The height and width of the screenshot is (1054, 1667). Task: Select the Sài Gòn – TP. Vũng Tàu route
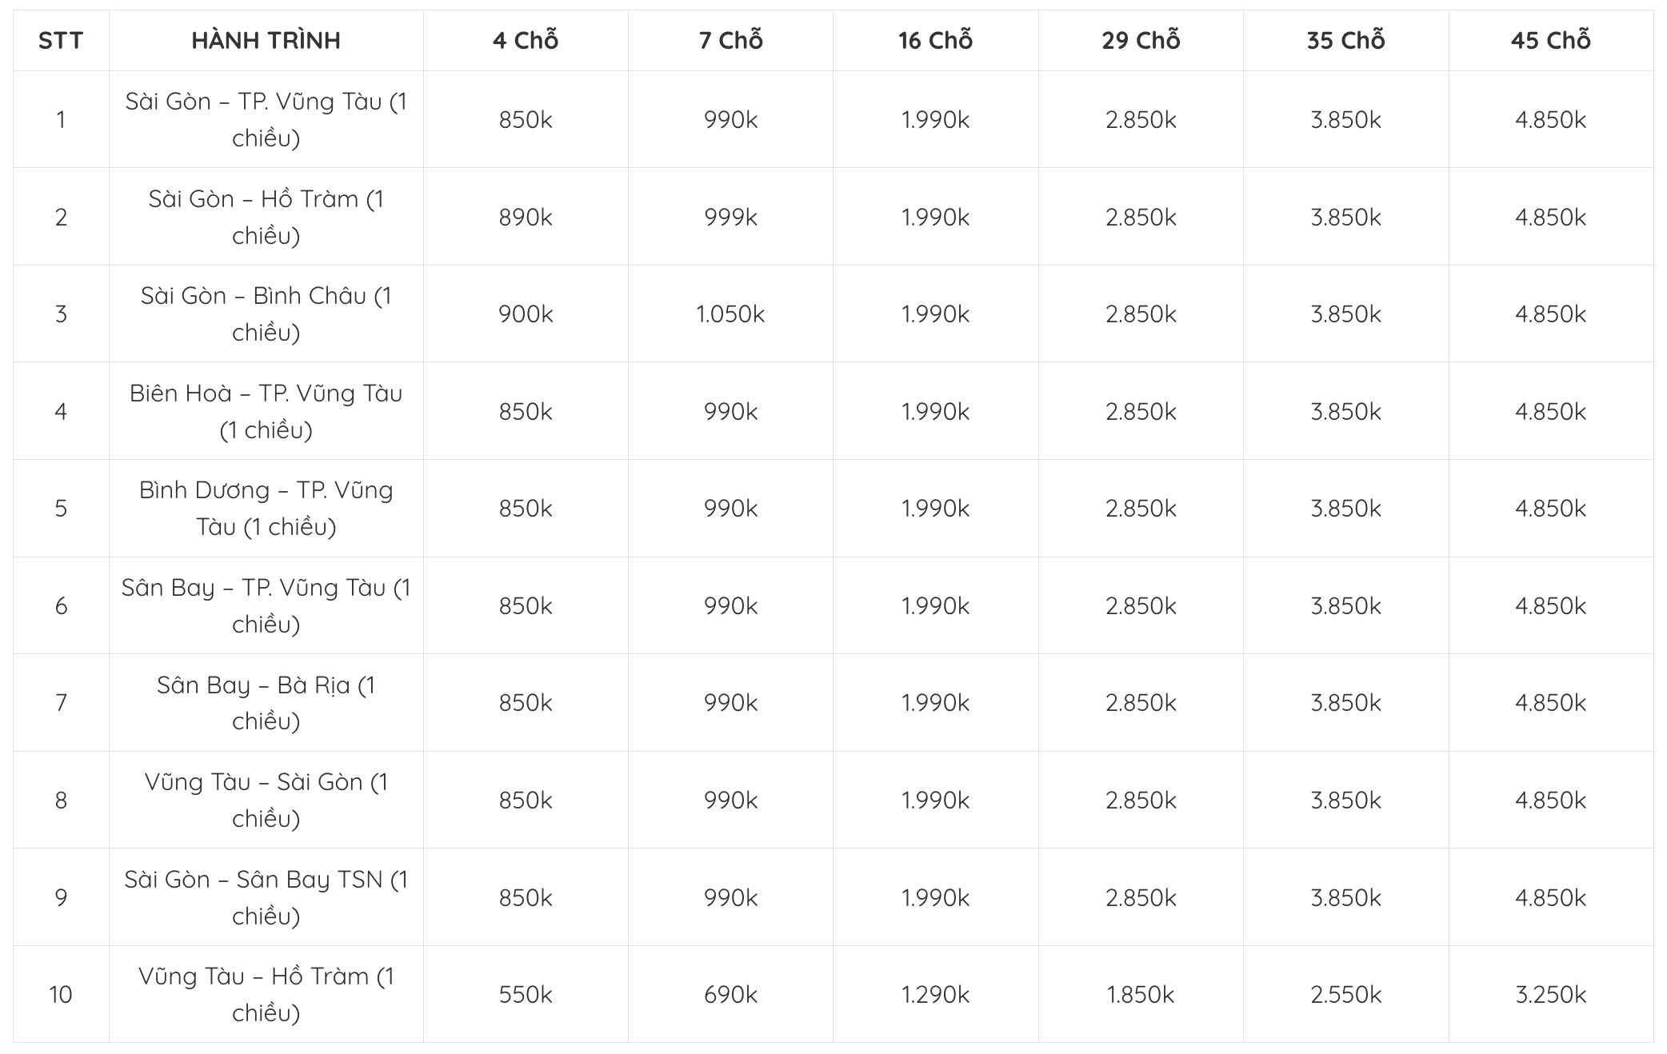(x=266, y=120)
